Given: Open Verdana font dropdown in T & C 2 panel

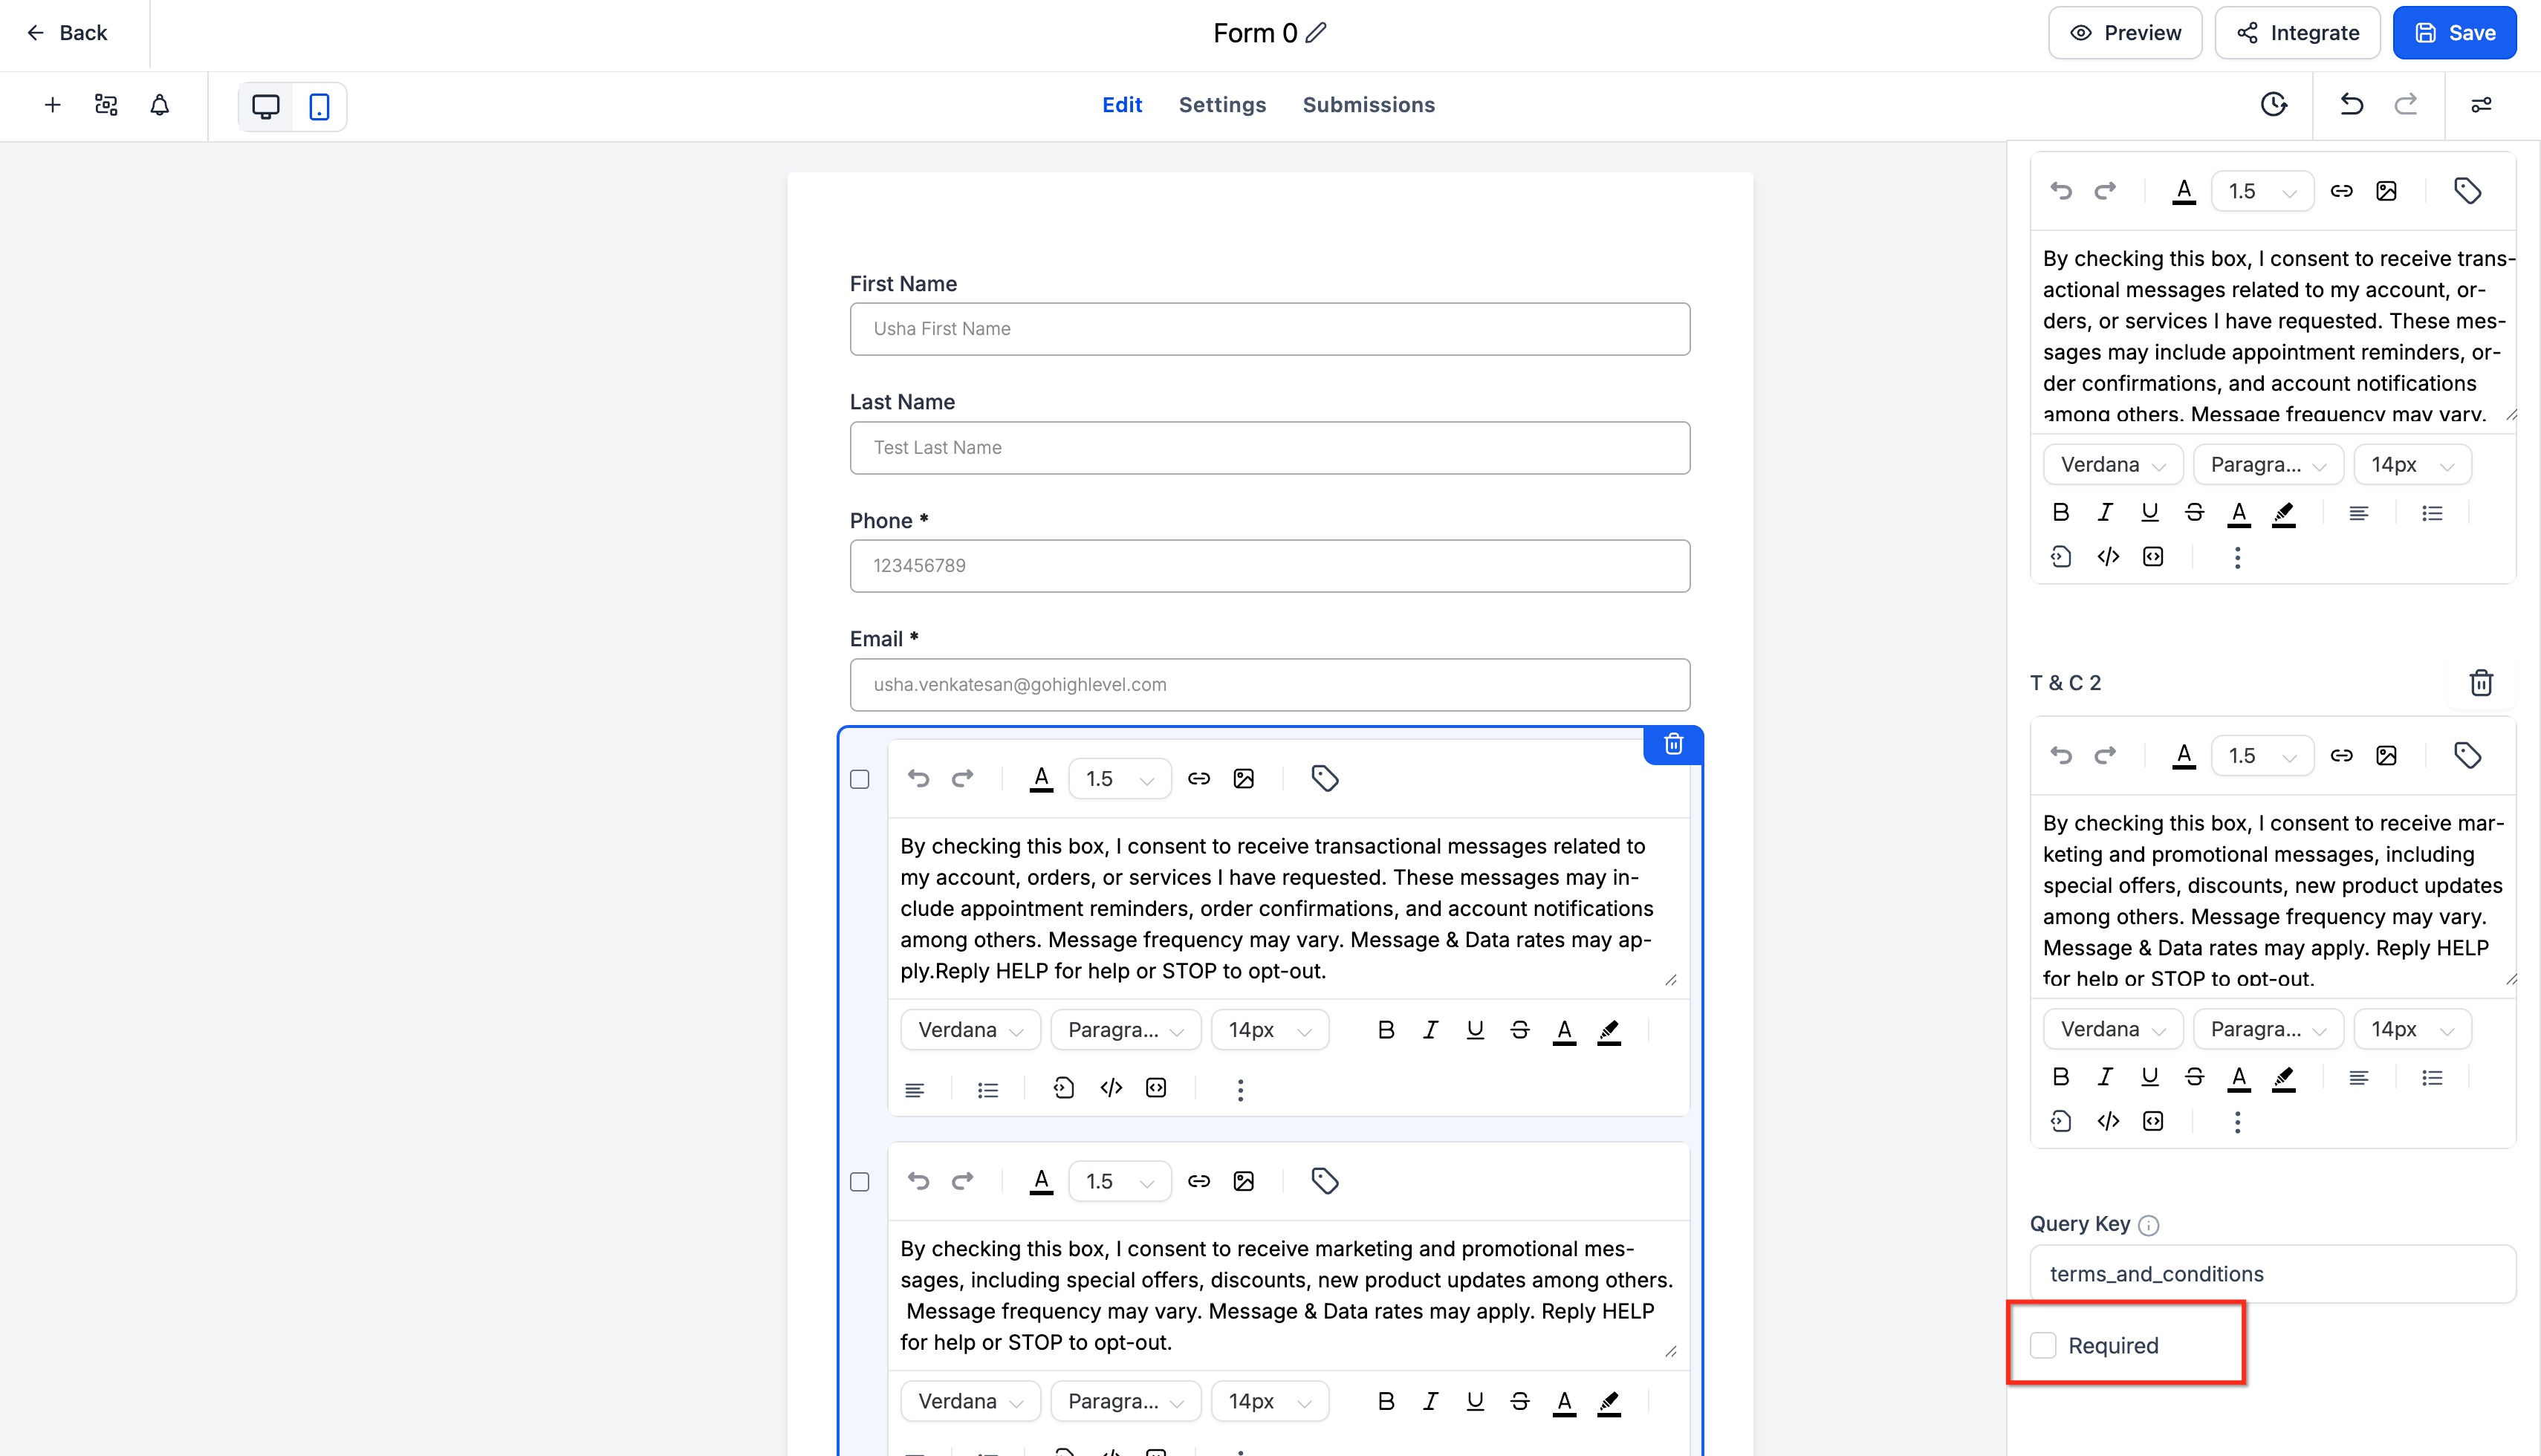Looking at the screenshot, I should (x=2112, y=1029).
